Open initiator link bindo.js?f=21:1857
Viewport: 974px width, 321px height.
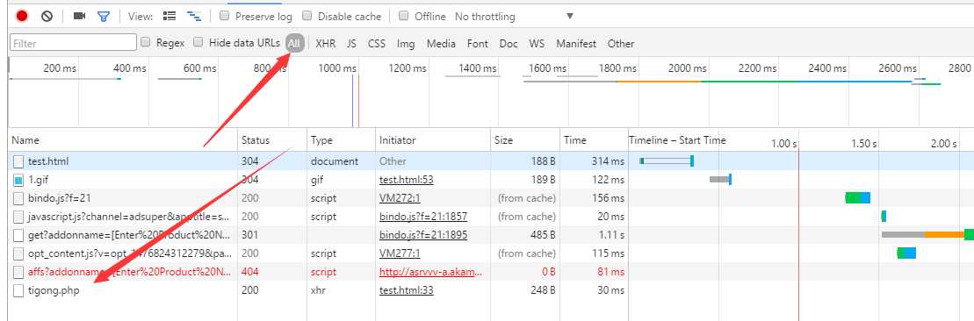point(423,217)
